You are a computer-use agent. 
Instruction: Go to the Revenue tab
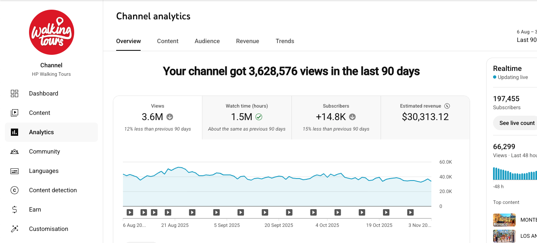248,41
